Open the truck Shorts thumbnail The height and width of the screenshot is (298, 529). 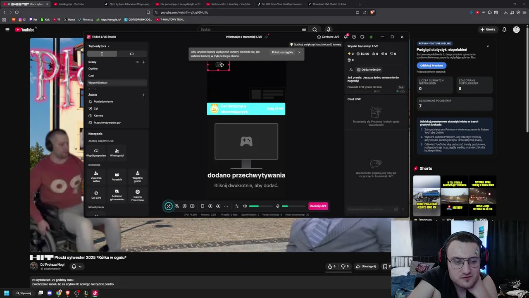point(427,196)
